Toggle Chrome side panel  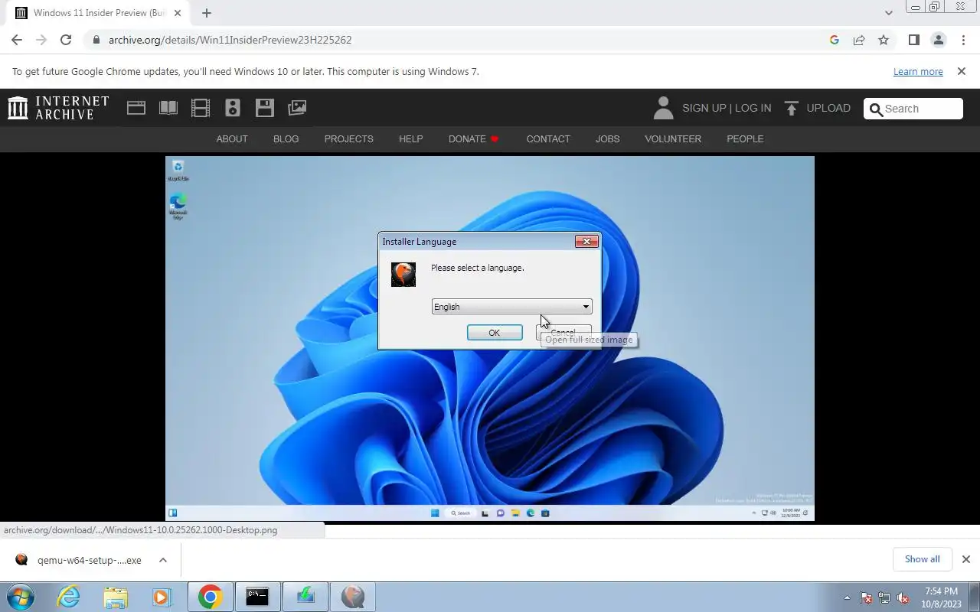(x=913, y=40)
